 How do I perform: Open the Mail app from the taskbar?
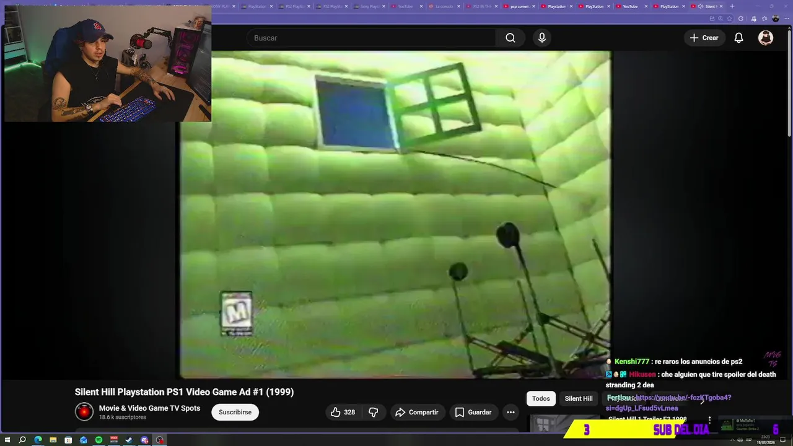point(84,440)
